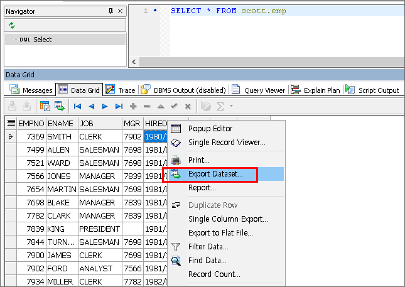The height and width of the screenshot is (287, 405).
Task: Click the breakpoint dot beside line 1
Action: 155,10
